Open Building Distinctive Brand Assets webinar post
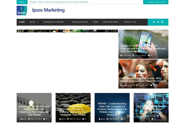 (34, 110)
